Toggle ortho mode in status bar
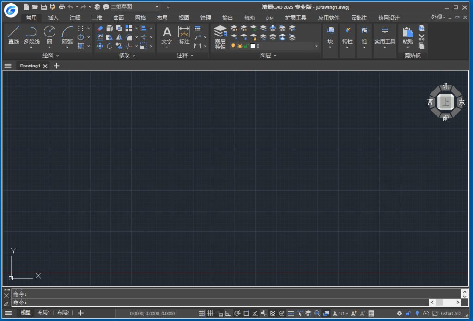 pyautogui.click(x=228, y=313)
